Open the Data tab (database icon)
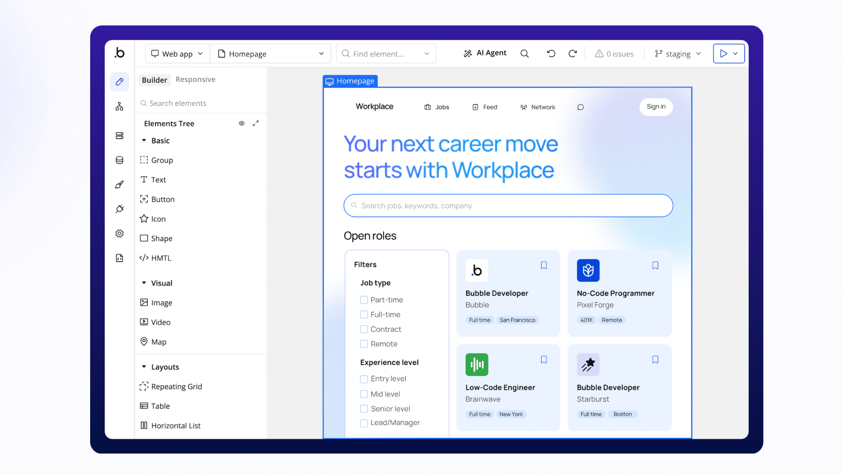This screenshot has width=843, height=474. [119, 160]
